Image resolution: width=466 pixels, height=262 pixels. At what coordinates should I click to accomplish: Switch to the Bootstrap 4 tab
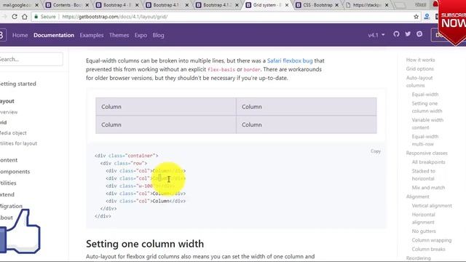click(116, 5)
